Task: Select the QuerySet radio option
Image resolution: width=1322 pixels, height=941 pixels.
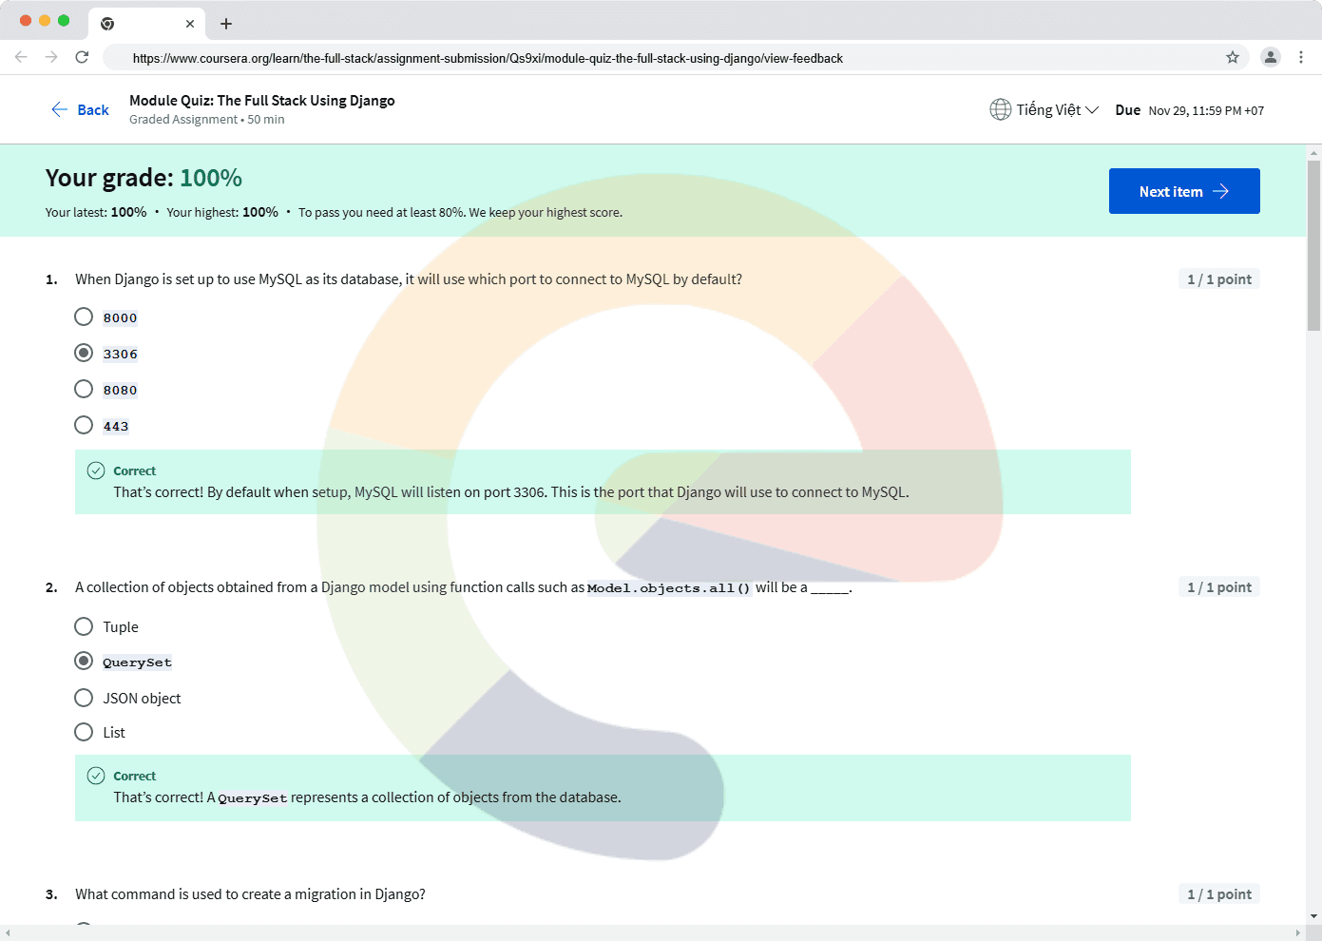Action: point(84,661)
